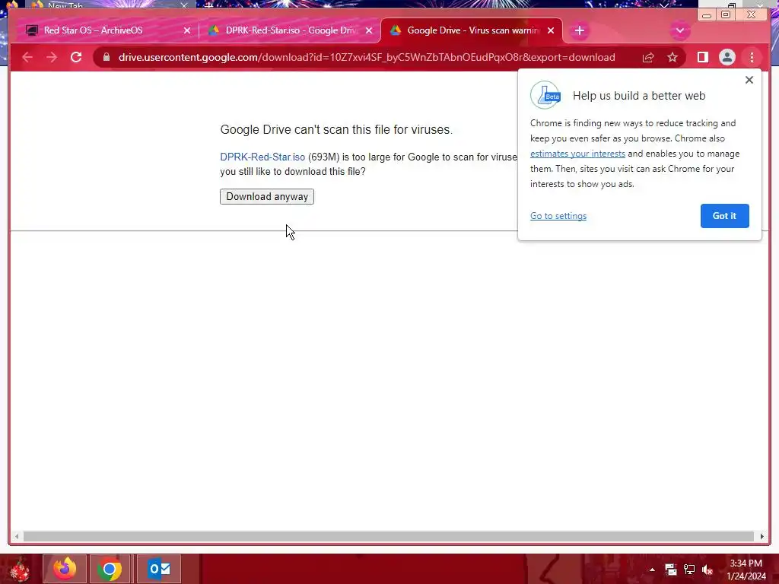The image size is (779, 584).
Task: Go back to previous page
Action: point(27,57)
